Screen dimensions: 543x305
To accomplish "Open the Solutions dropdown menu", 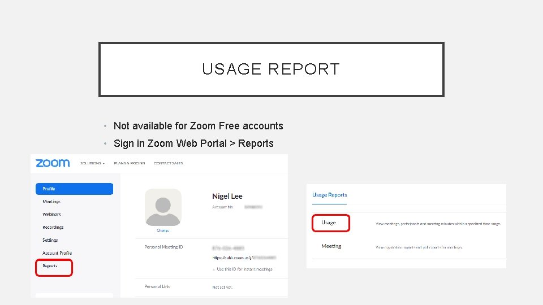I will pos(92,163).
